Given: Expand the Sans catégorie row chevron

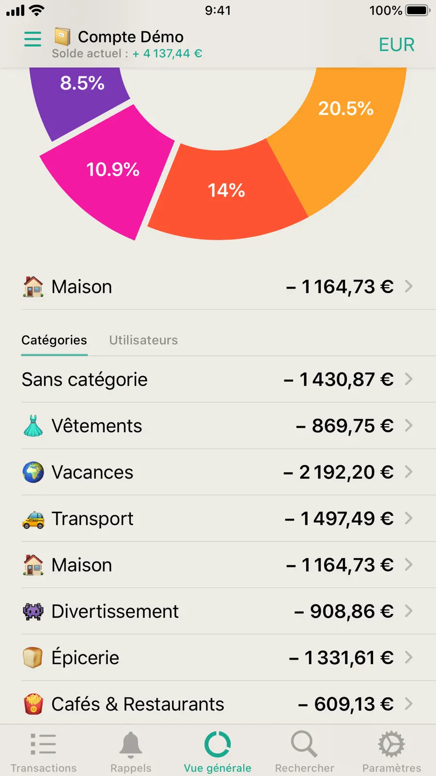Looking at the screenshot, I should tap(409, 379).
